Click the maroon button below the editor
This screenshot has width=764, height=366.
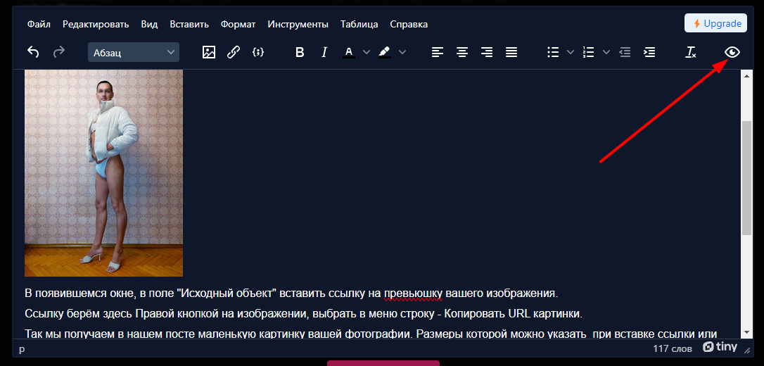pyautogui.click(x=383, y=363)
